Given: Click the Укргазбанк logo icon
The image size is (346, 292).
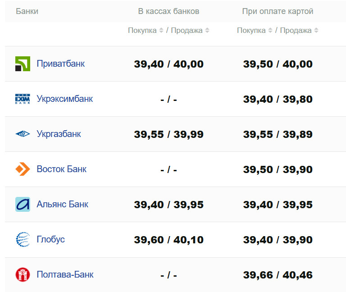Looking at the screenshot, I should pyautogui.click(x=23, y=134).
